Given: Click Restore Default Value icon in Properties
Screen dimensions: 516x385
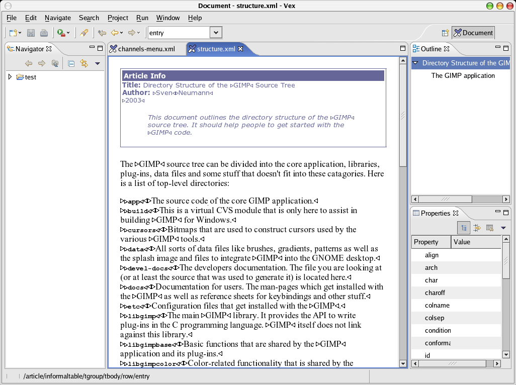Looking at the screenshot, I should [x=490, y=228].
